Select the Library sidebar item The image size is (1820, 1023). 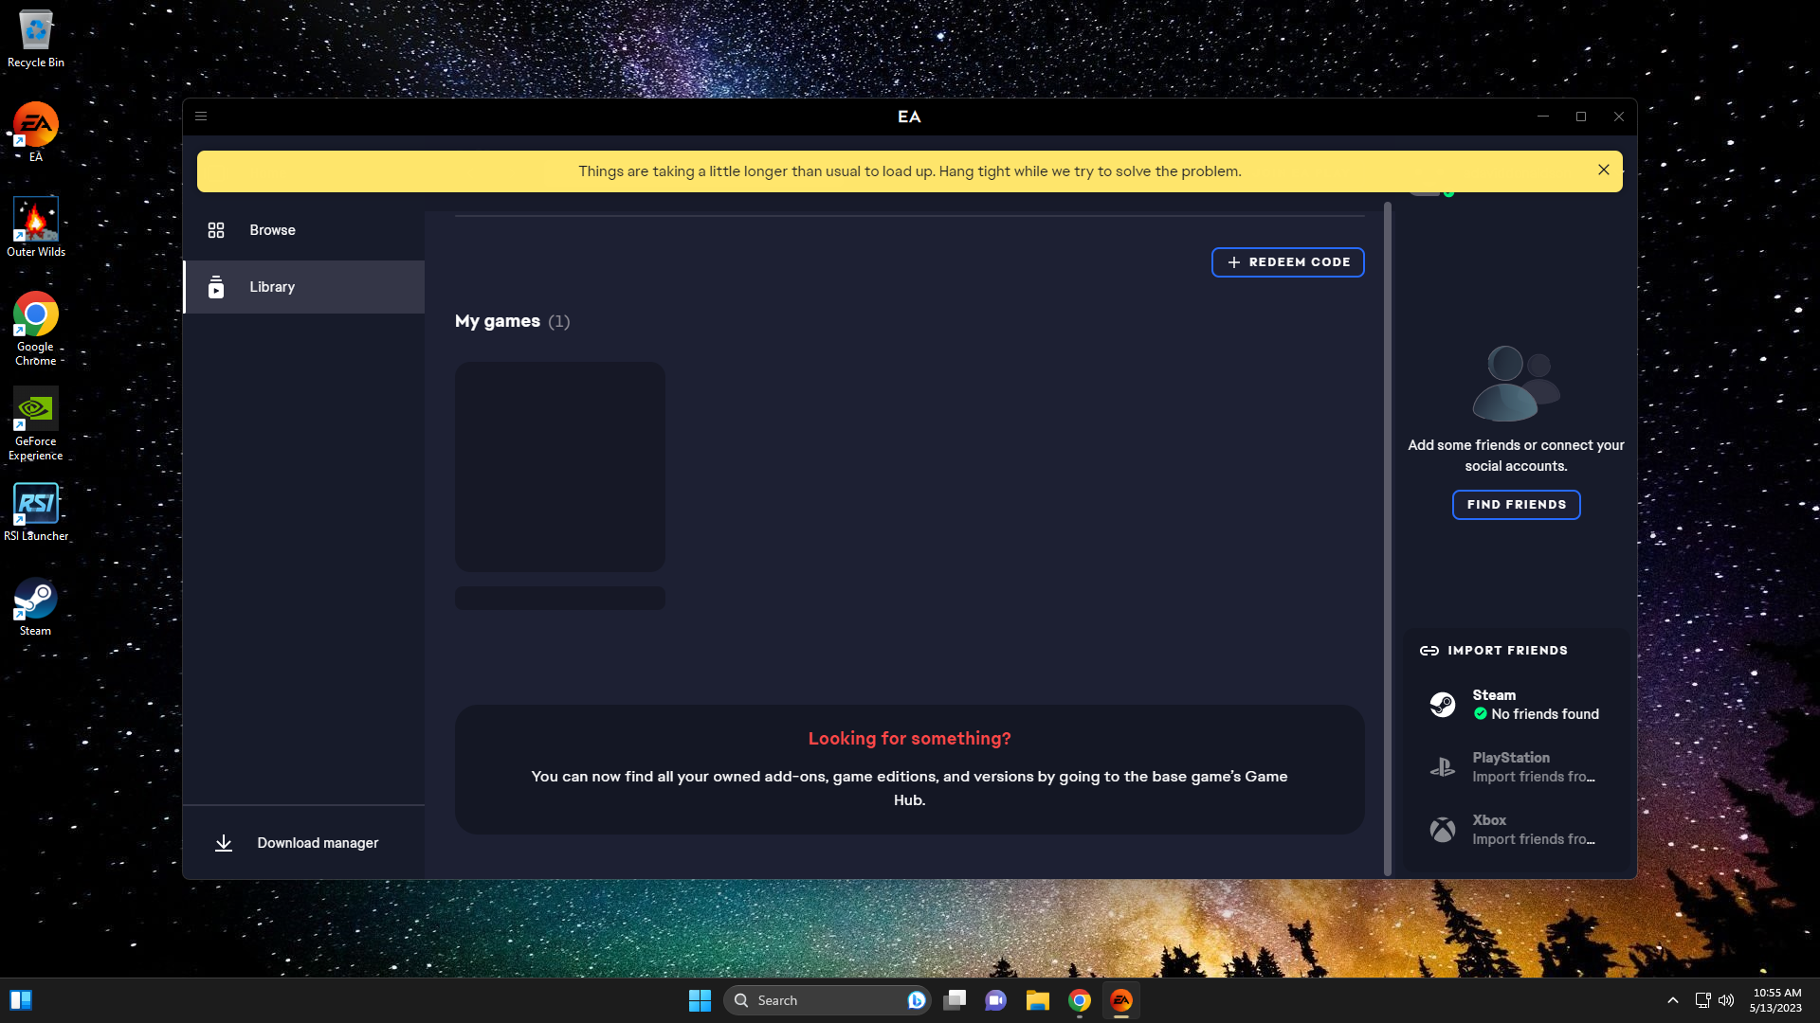click(x=303, y=287)
